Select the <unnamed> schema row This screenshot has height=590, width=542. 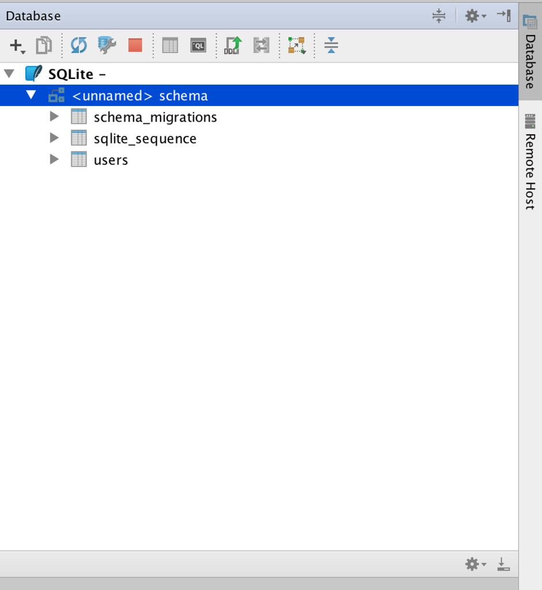259,96
